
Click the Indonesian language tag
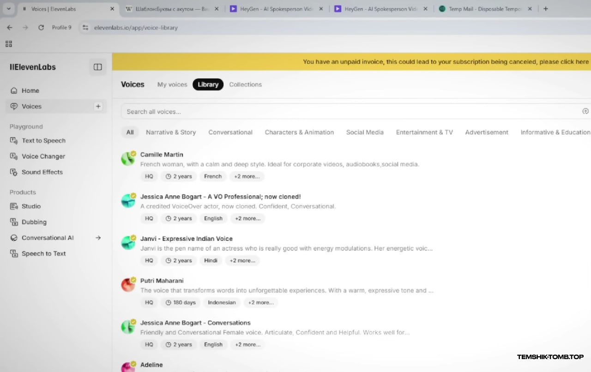[222, 302]
